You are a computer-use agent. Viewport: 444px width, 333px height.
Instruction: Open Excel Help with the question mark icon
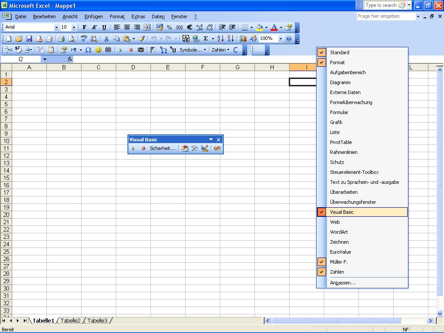click(289, 39)
